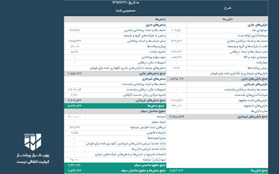Click the سود(زیان) انباشته row label
The height and width of the screenshot is (174, 279).
[x=154, y=160]
